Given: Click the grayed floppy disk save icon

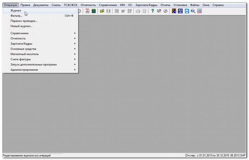Looking at the screenshot, I should point(109,11).
